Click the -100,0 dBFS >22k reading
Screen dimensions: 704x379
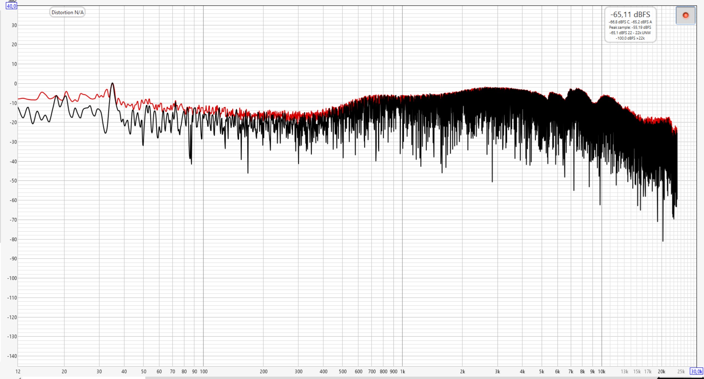(x=630, y=38)
